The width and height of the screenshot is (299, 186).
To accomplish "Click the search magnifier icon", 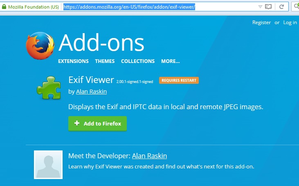I will (x=297, y=6).
